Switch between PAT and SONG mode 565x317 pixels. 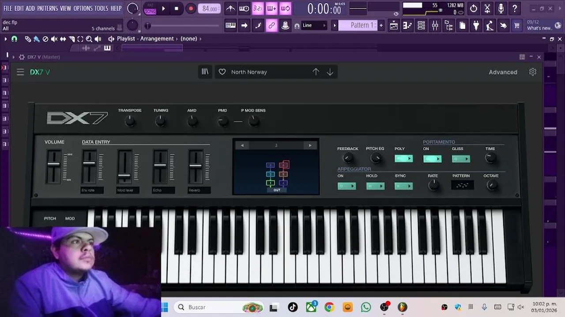(150, 8)
